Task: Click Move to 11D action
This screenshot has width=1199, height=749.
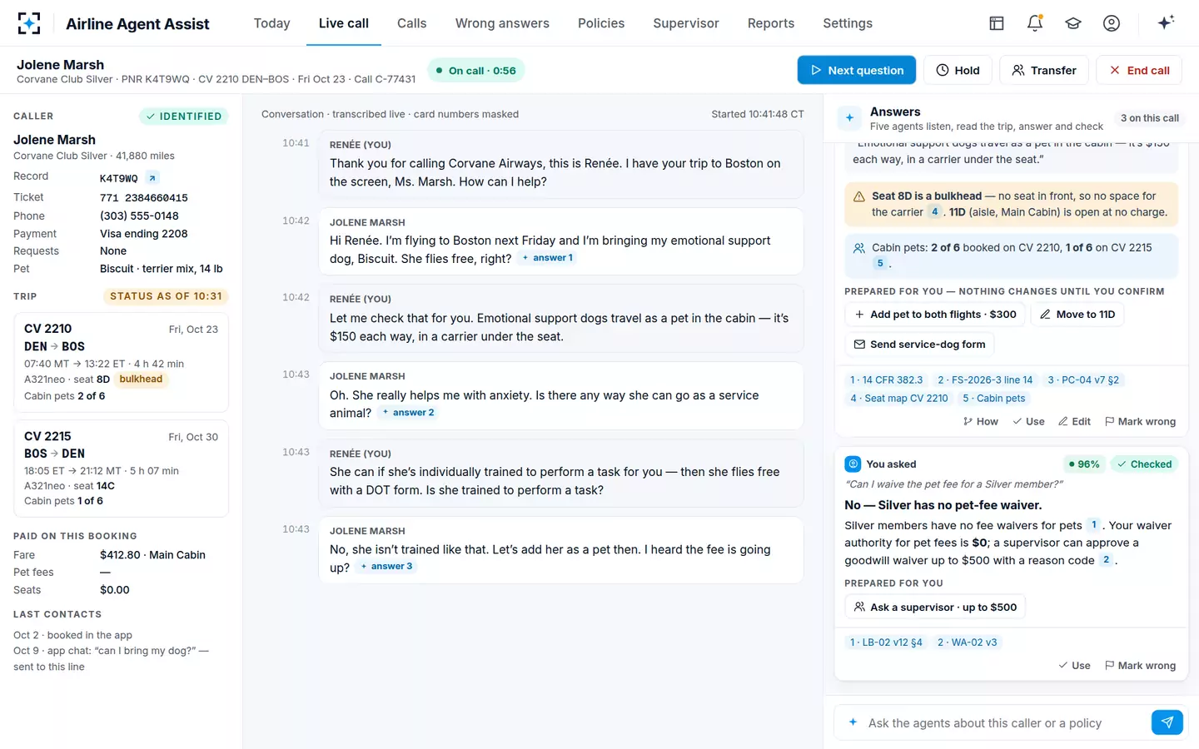Action: [1077, 315]
